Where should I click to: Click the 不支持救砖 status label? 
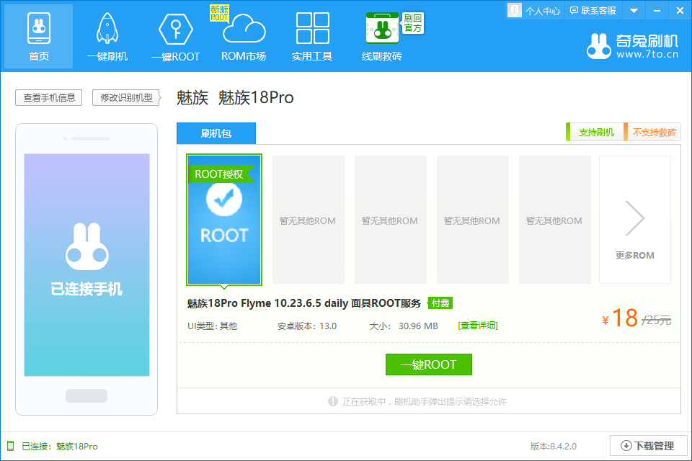653,133
